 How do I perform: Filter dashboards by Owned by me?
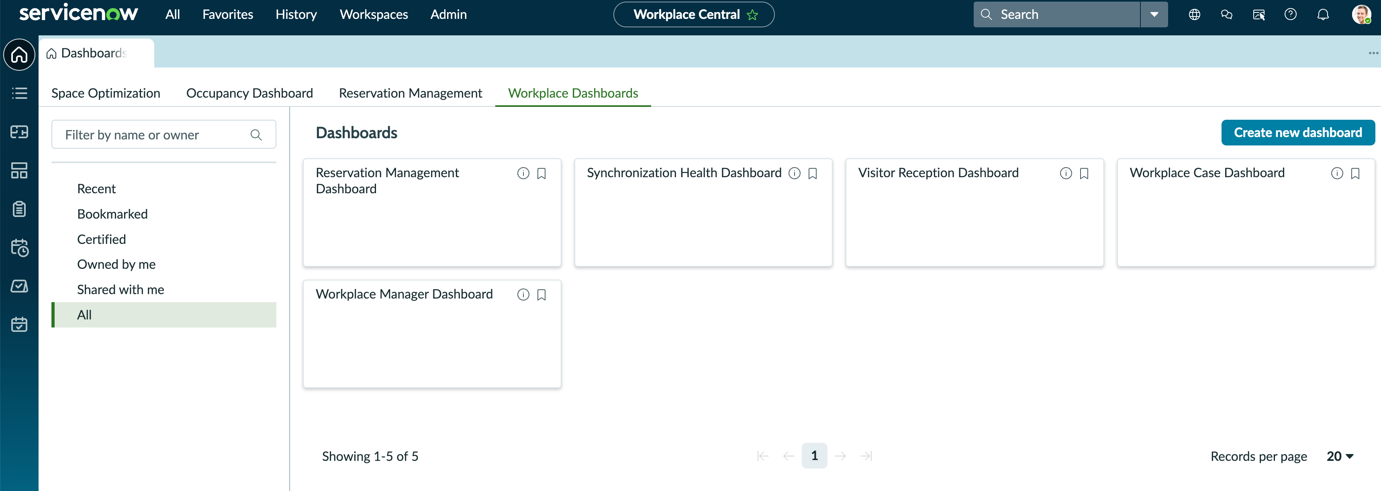coord(163,264)
